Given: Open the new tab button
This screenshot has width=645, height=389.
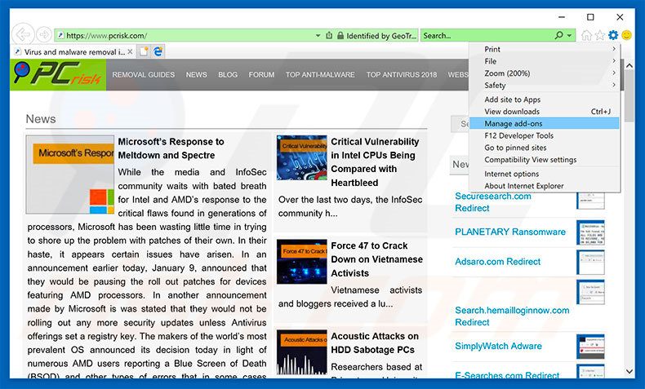Looking at the screenshot, I should [144, 51].
